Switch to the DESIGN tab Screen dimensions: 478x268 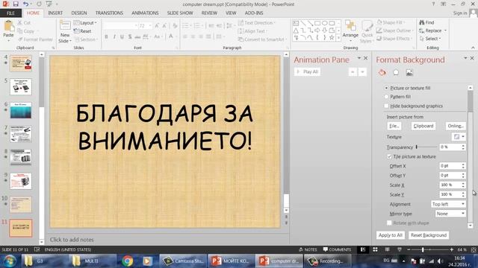coord(79,13)
